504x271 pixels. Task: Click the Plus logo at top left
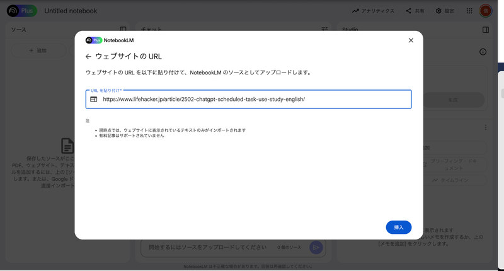(22, 11)
